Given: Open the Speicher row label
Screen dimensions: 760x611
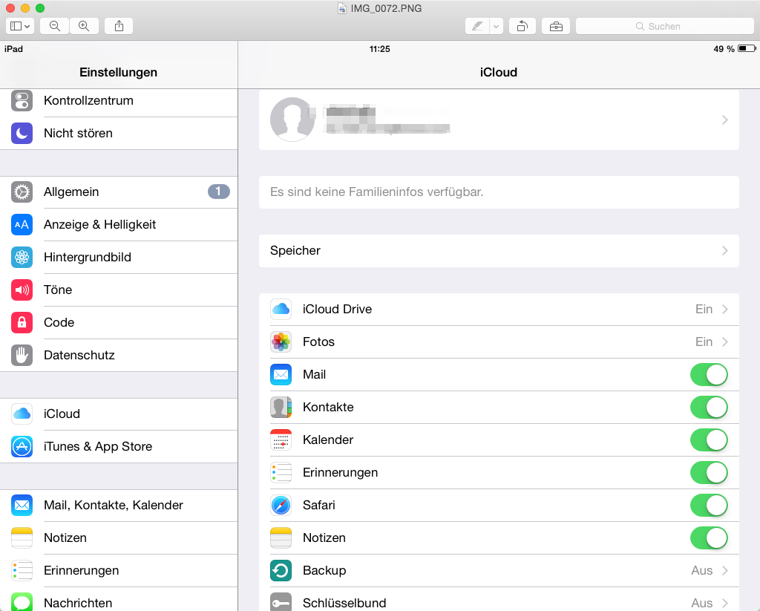Looking at the screenshot, I should coord(295,251).
